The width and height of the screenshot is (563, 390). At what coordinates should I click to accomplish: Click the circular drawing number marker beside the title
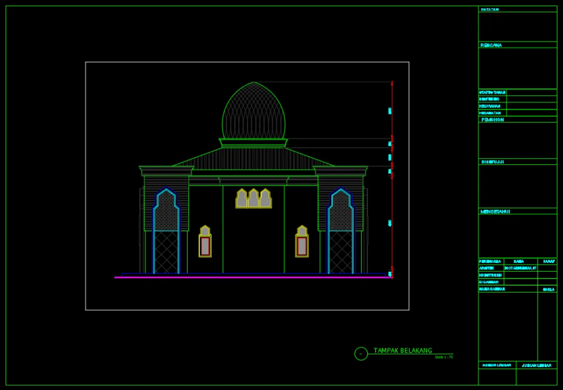361,354
